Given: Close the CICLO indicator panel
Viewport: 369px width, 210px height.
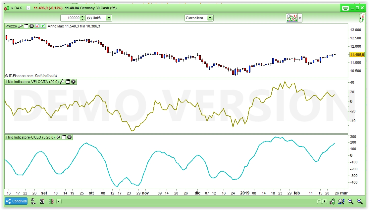Looking at the screenshot, I should click(70, 137).
